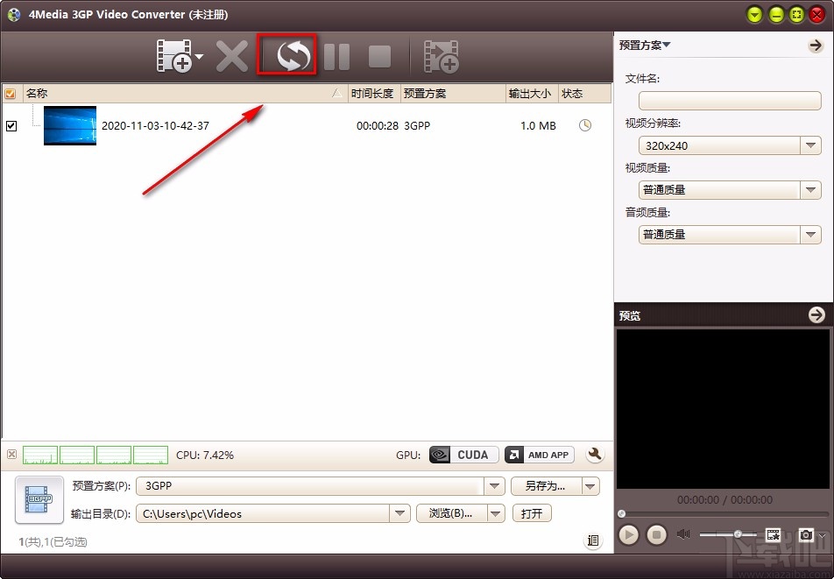Sort list by the 时间长度 column header

373,93
